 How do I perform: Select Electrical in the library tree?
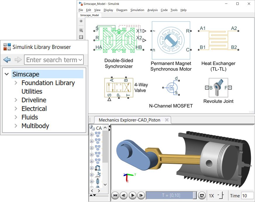pyautogui.click(x=34, y=109)
